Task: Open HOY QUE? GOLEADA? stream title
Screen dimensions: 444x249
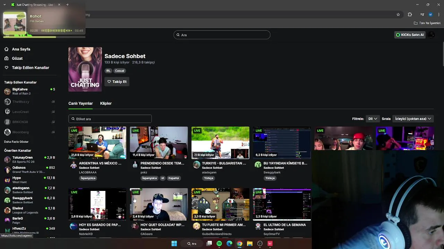Action: point(162,225)
